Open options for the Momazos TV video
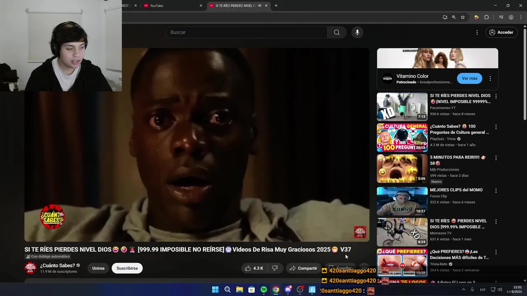The image size is (527, 296). pos(496,222)
